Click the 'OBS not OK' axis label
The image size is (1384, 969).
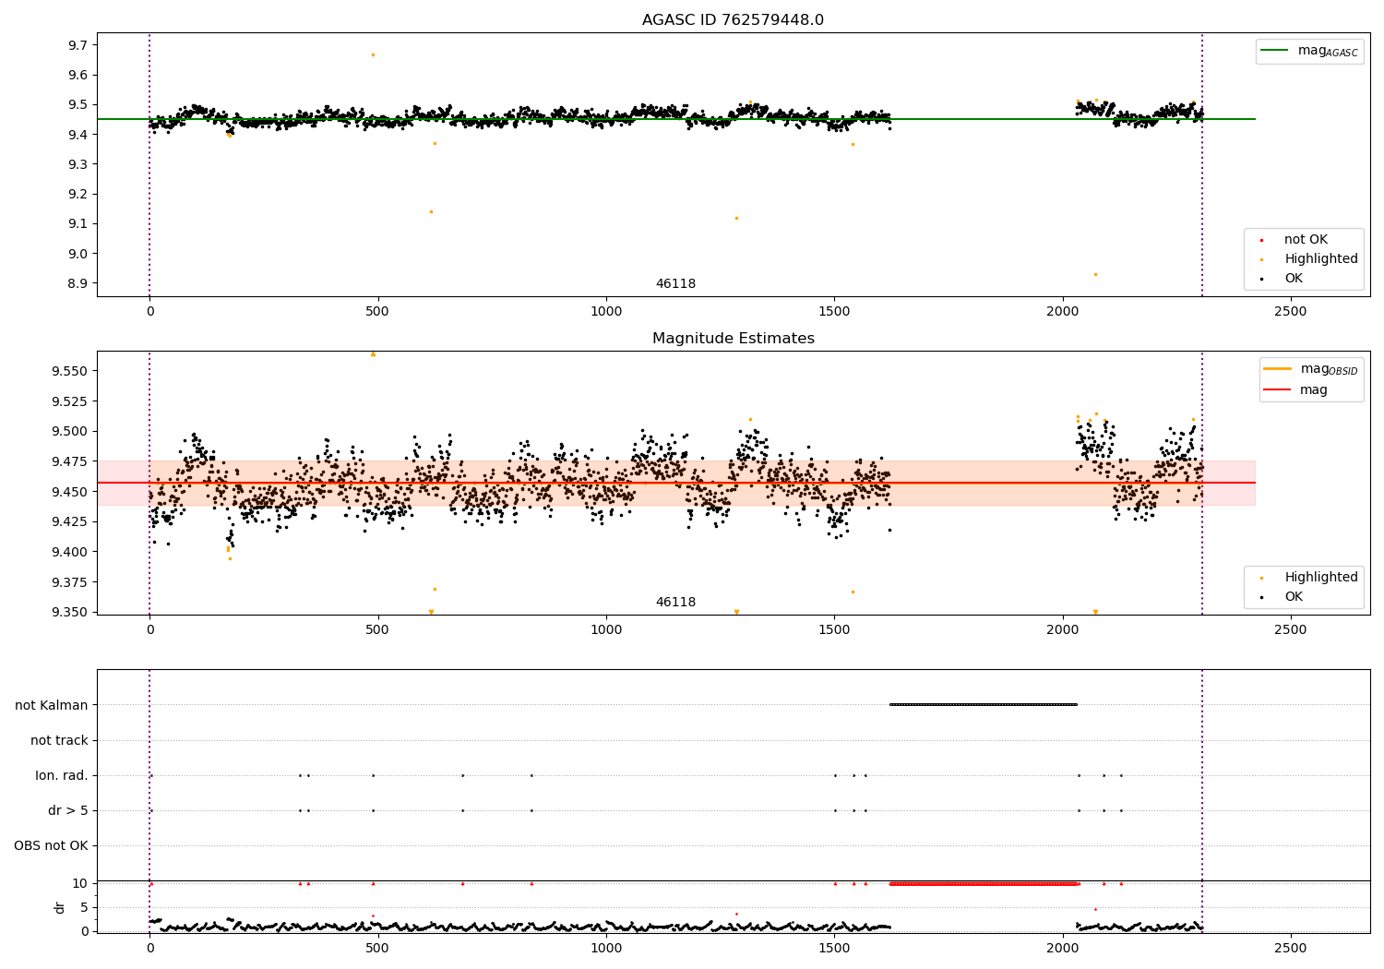[x=51, y=846]
